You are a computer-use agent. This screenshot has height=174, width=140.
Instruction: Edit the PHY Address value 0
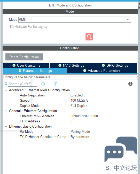point(71,121)
